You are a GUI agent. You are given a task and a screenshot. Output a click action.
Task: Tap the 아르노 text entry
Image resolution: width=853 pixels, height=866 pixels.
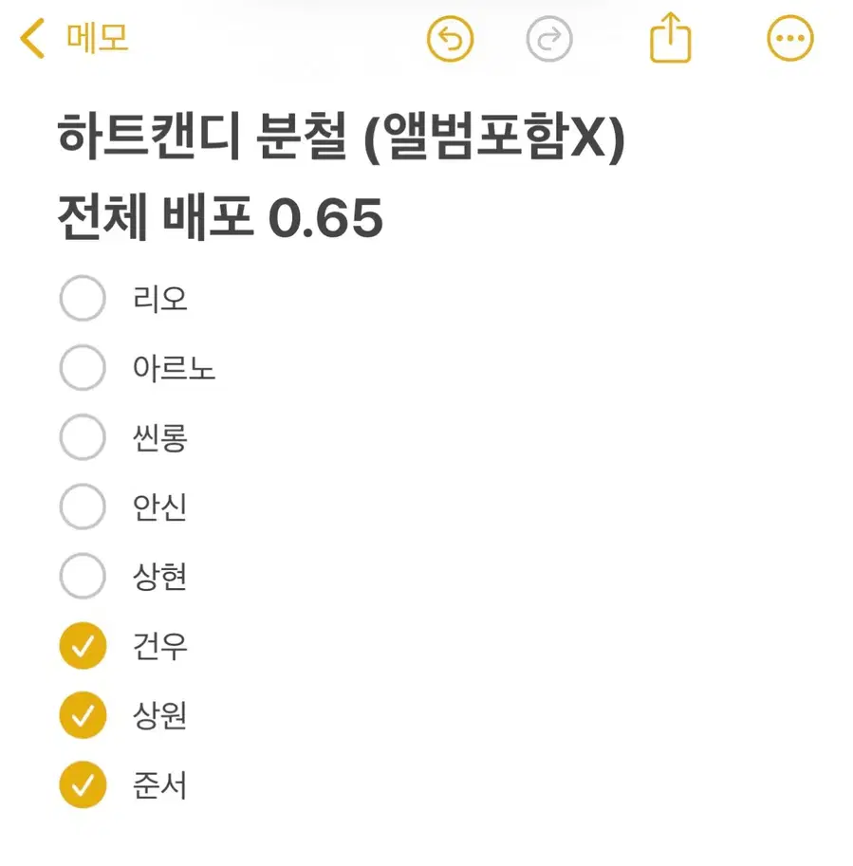coord(175,368)
